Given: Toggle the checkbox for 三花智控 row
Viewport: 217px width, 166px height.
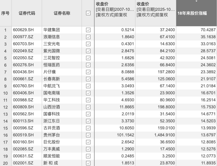Looking at the screenshot, I should (x=88, y=58).
